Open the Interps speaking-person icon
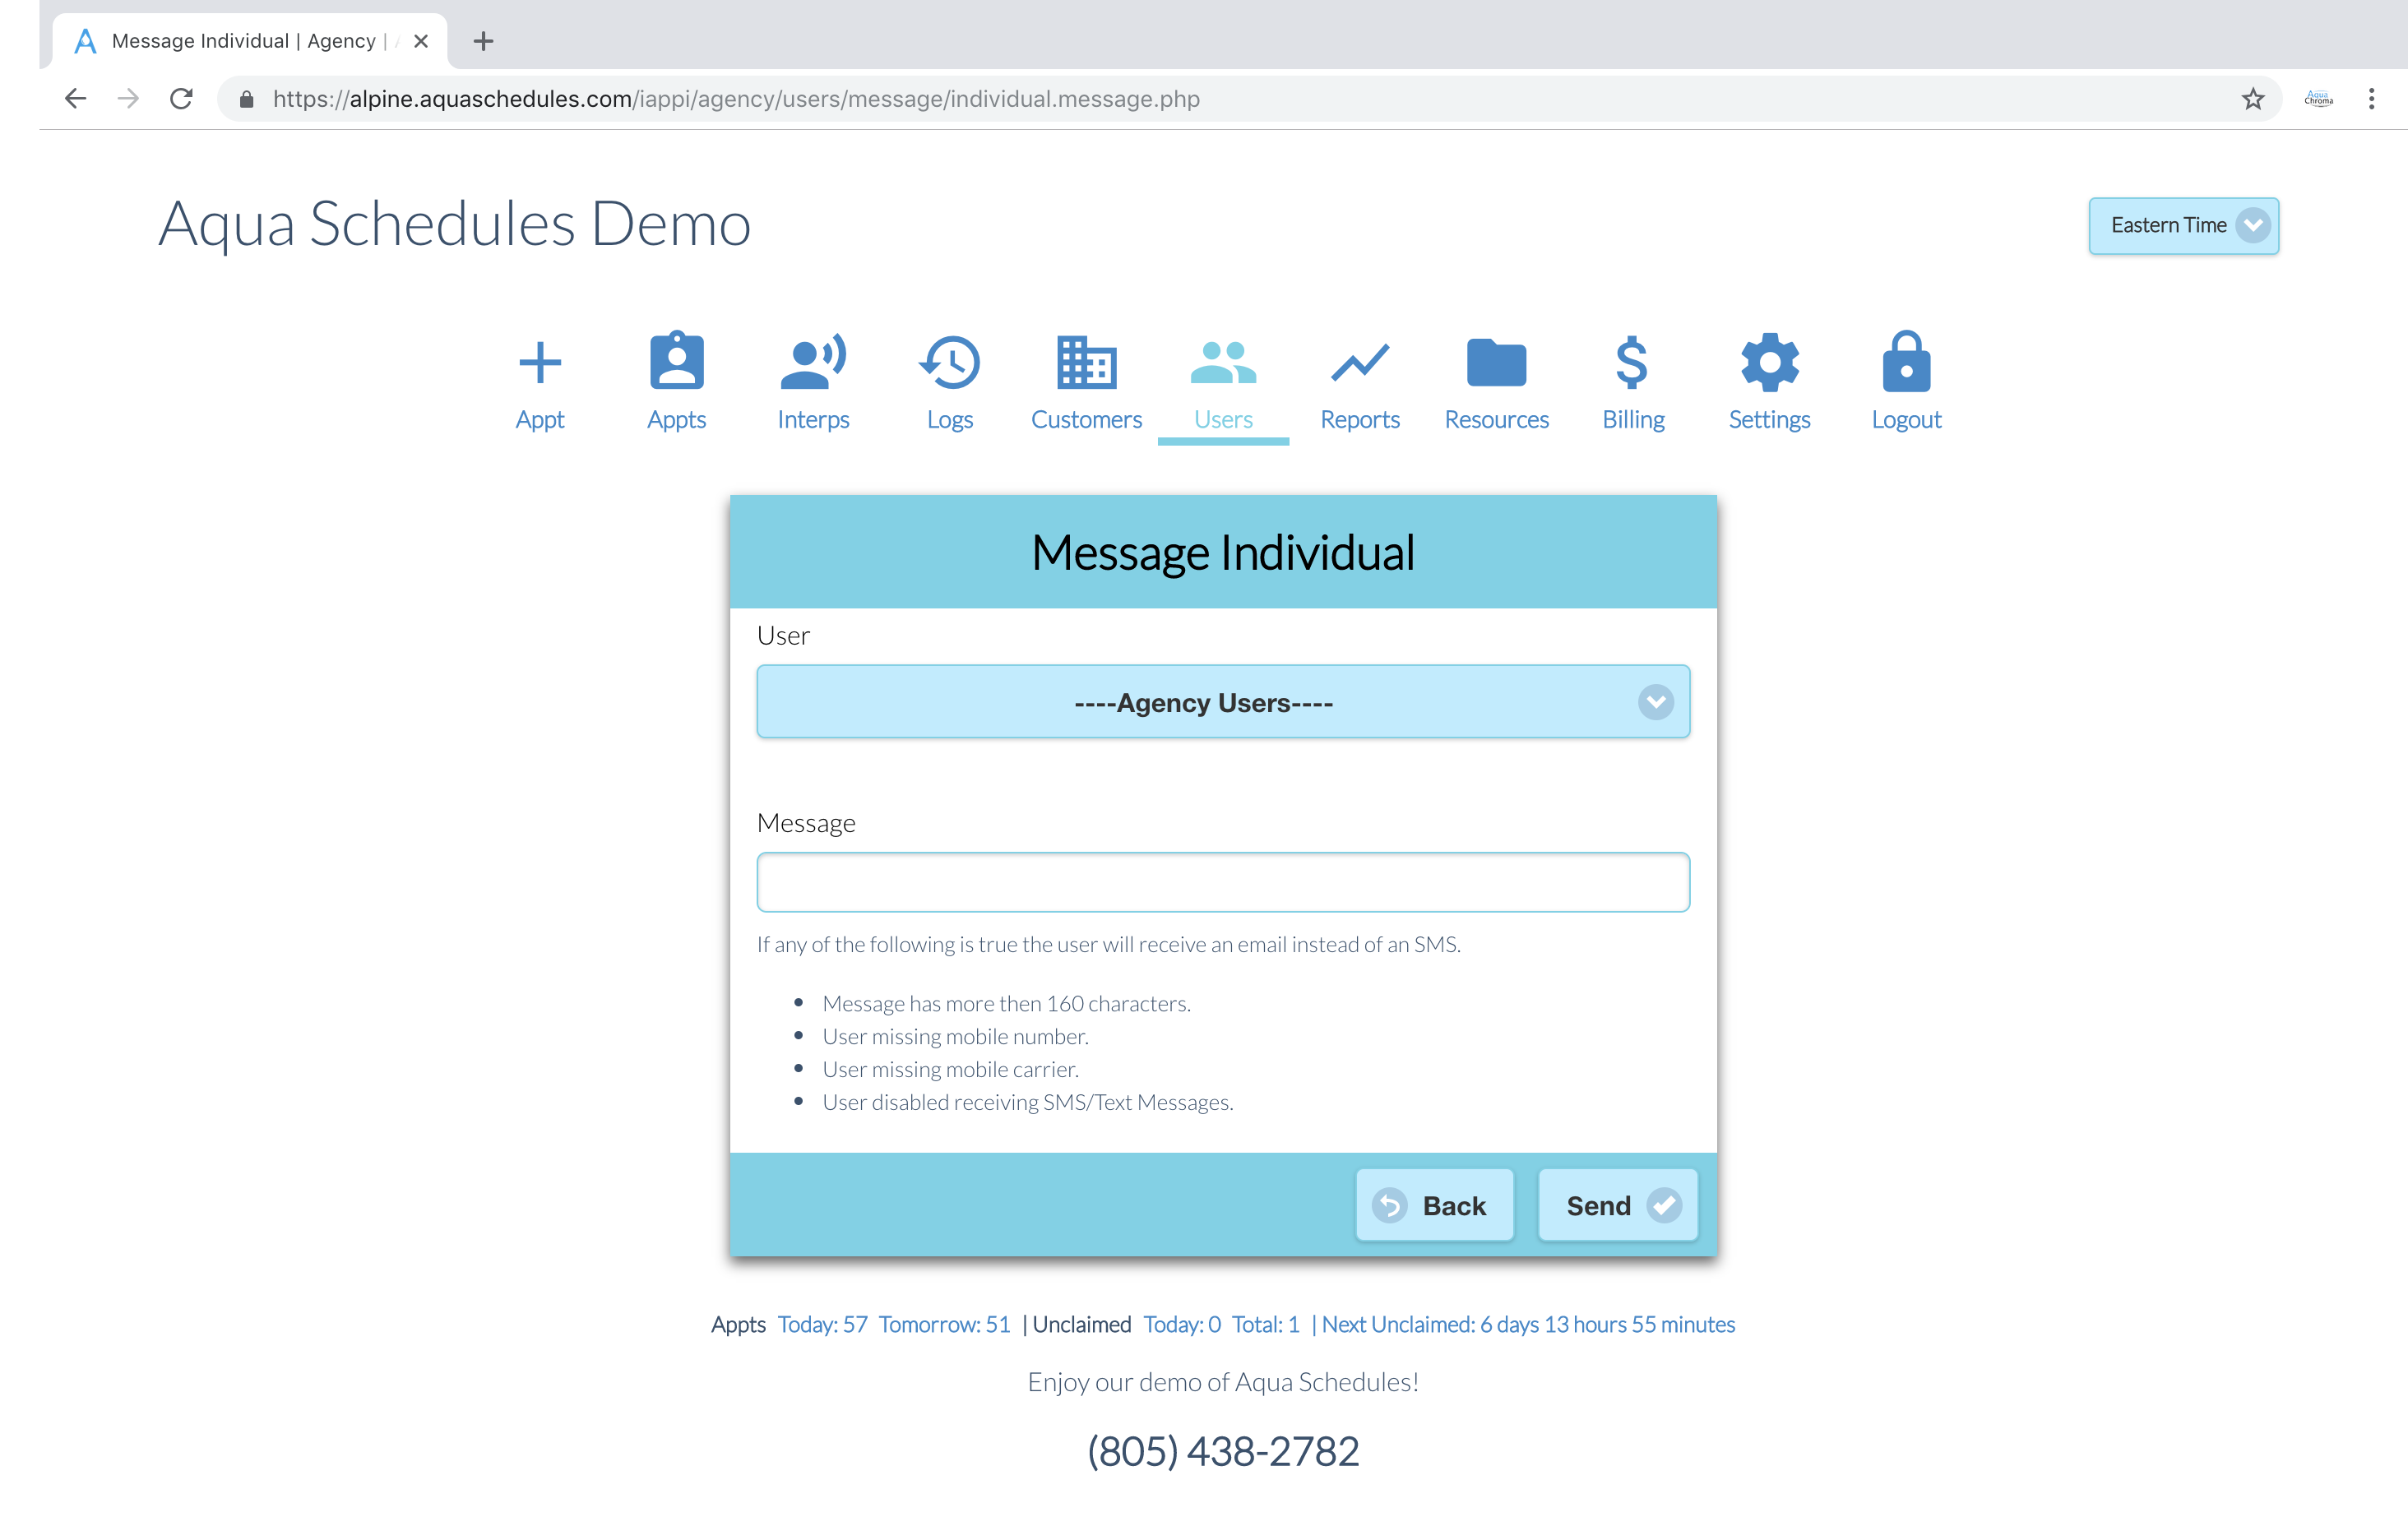 click(813, 361)
